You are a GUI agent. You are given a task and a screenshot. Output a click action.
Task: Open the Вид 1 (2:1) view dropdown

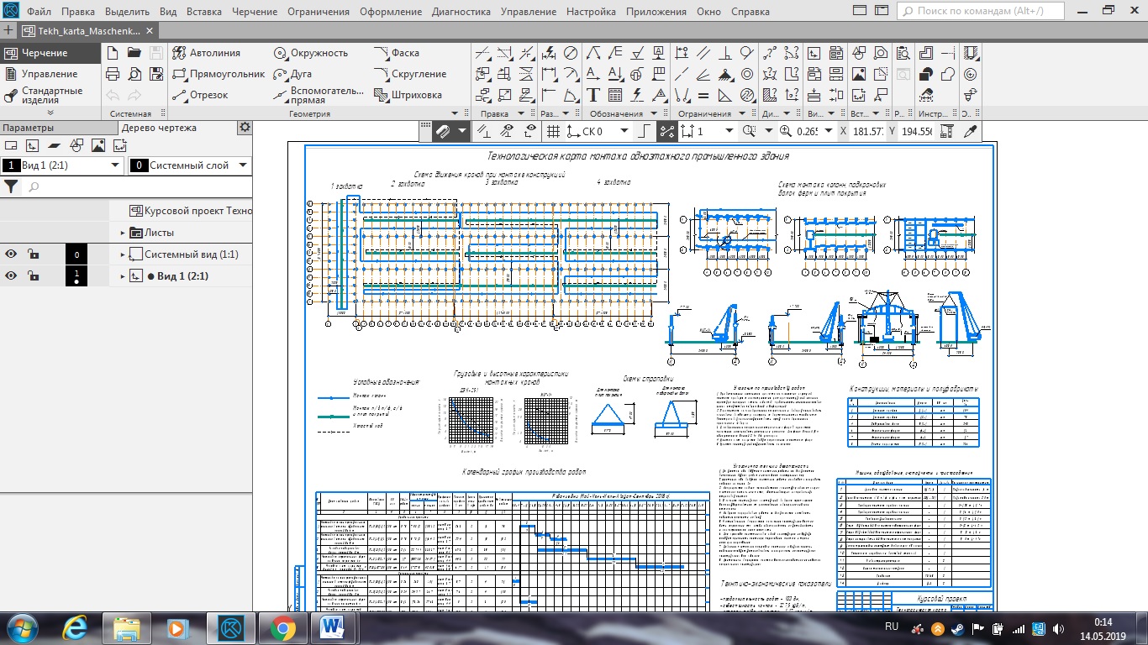pos(116,165)
